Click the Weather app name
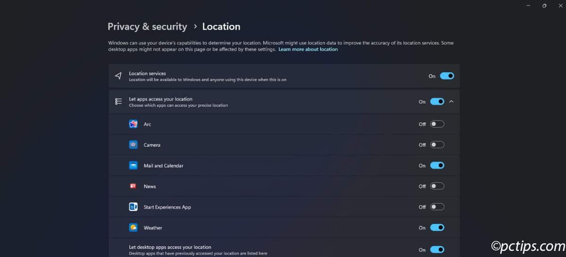The width and height of the screenshot is (566, 257). point(153,228)
